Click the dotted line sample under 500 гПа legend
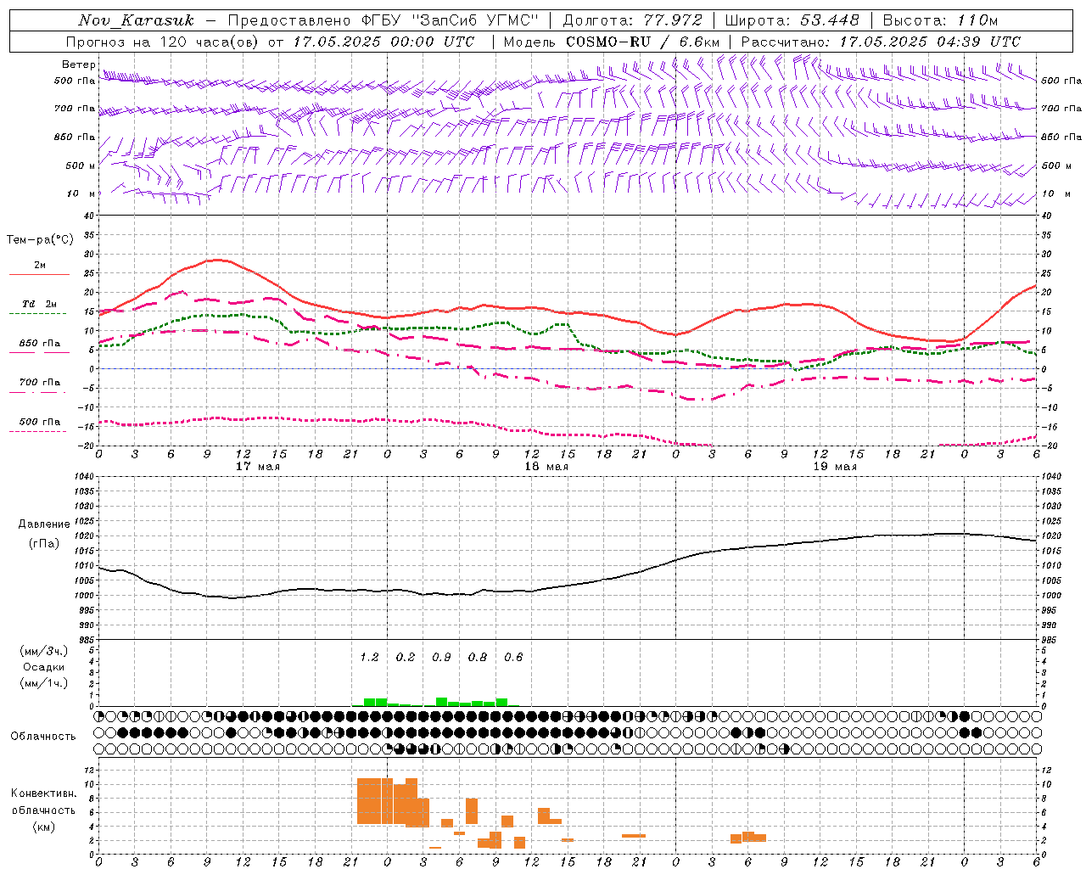Image resolution: width=1086 pixels, height=869 pixels. click(x=38, y=431)
